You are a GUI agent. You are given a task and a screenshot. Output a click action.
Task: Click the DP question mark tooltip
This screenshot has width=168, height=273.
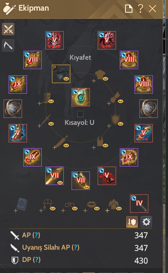click(x=36, y=259)
